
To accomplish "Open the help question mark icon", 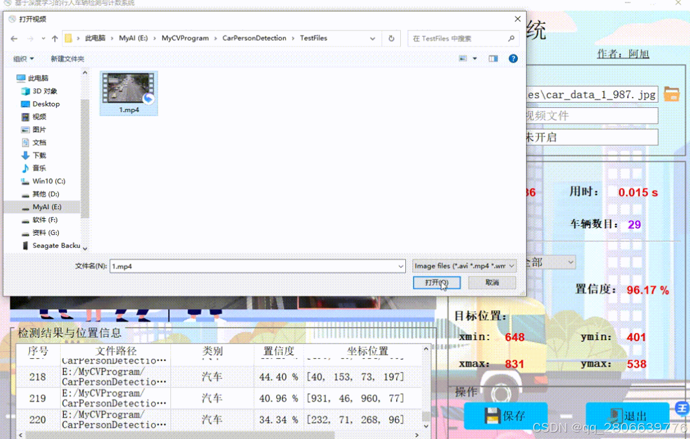I will [513, 59].
